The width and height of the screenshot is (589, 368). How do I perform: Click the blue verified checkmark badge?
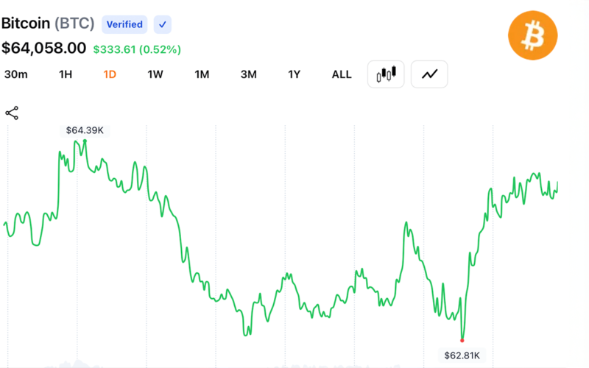coord(162,24)
